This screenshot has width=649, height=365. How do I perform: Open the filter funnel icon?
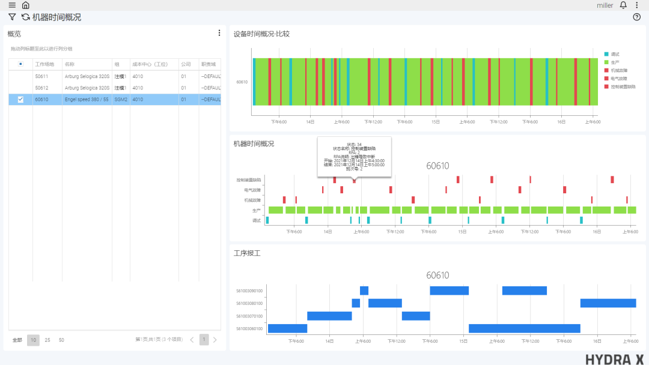coord(12,17)
